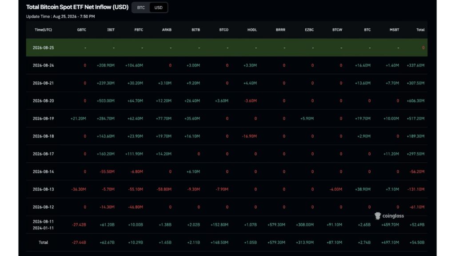Click total -61.10M for 2026-08-12
The height and width of the screenshot is (256, 455).
coord(417,207)
